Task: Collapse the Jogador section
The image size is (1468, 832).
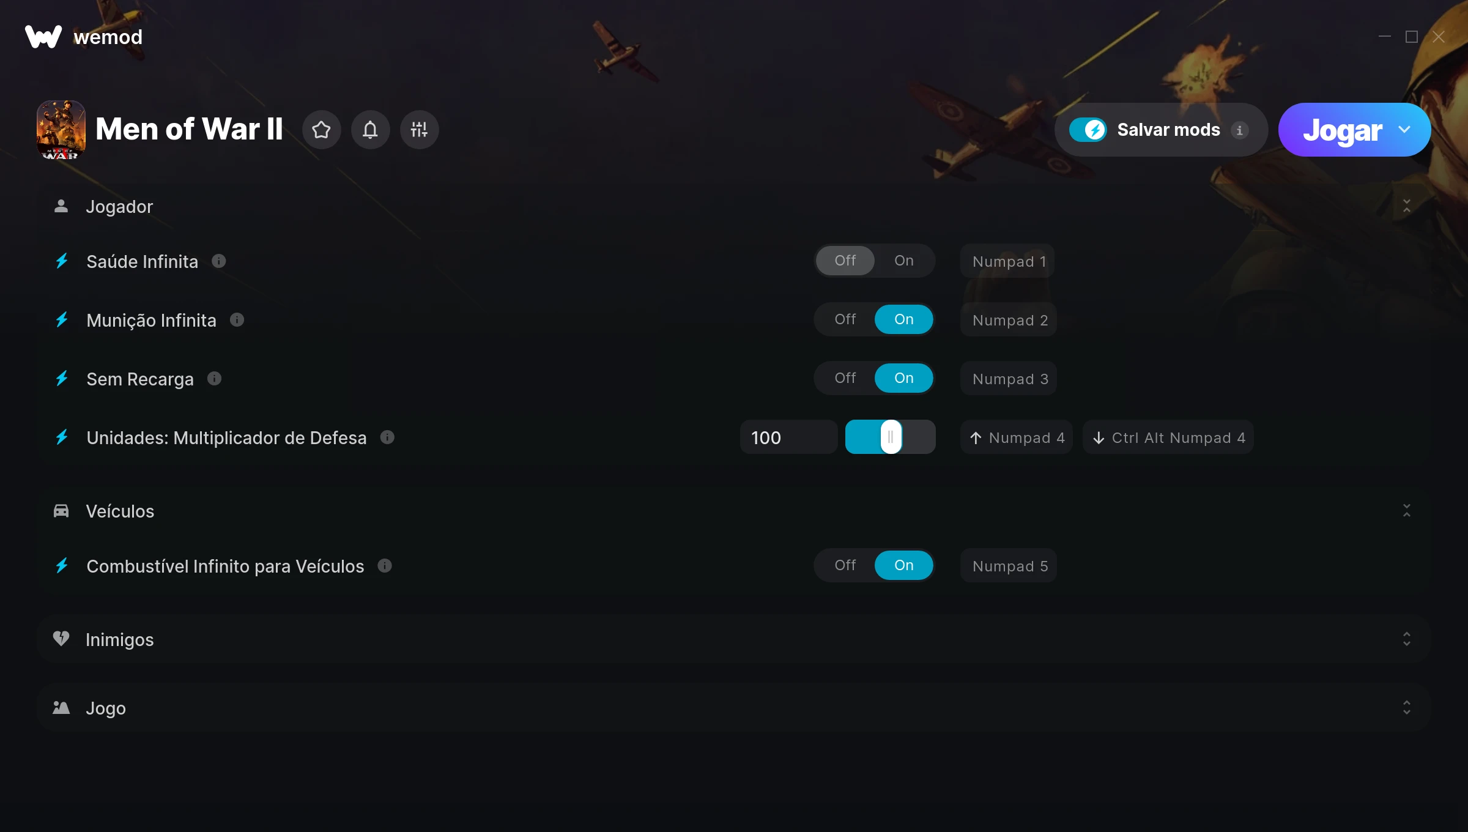Action: coord(1406,206)
